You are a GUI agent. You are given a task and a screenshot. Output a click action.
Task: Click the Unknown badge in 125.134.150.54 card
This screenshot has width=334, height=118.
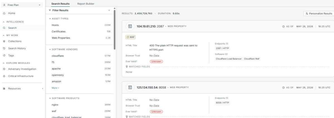156,112
